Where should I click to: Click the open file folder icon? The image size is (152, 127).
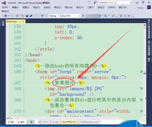tap(23, 16)
